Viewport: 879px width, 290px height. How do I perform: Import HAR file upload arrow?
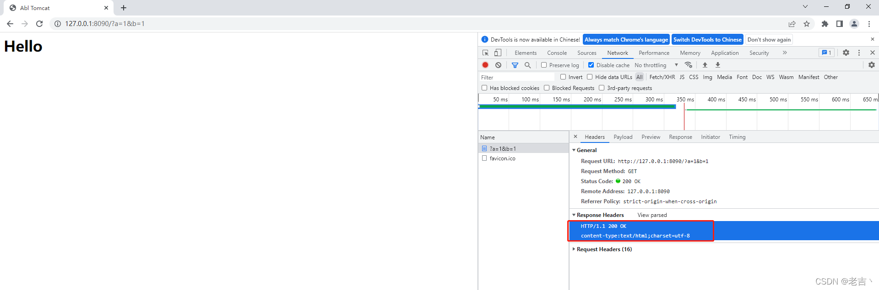coord(705,65)
